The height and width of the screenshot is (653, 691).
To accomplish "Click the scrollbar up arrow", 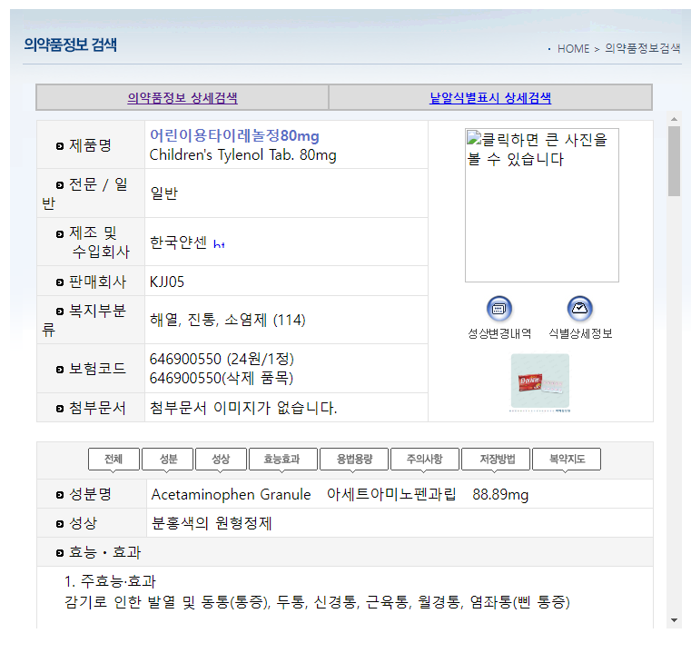I will coord(674,119).
